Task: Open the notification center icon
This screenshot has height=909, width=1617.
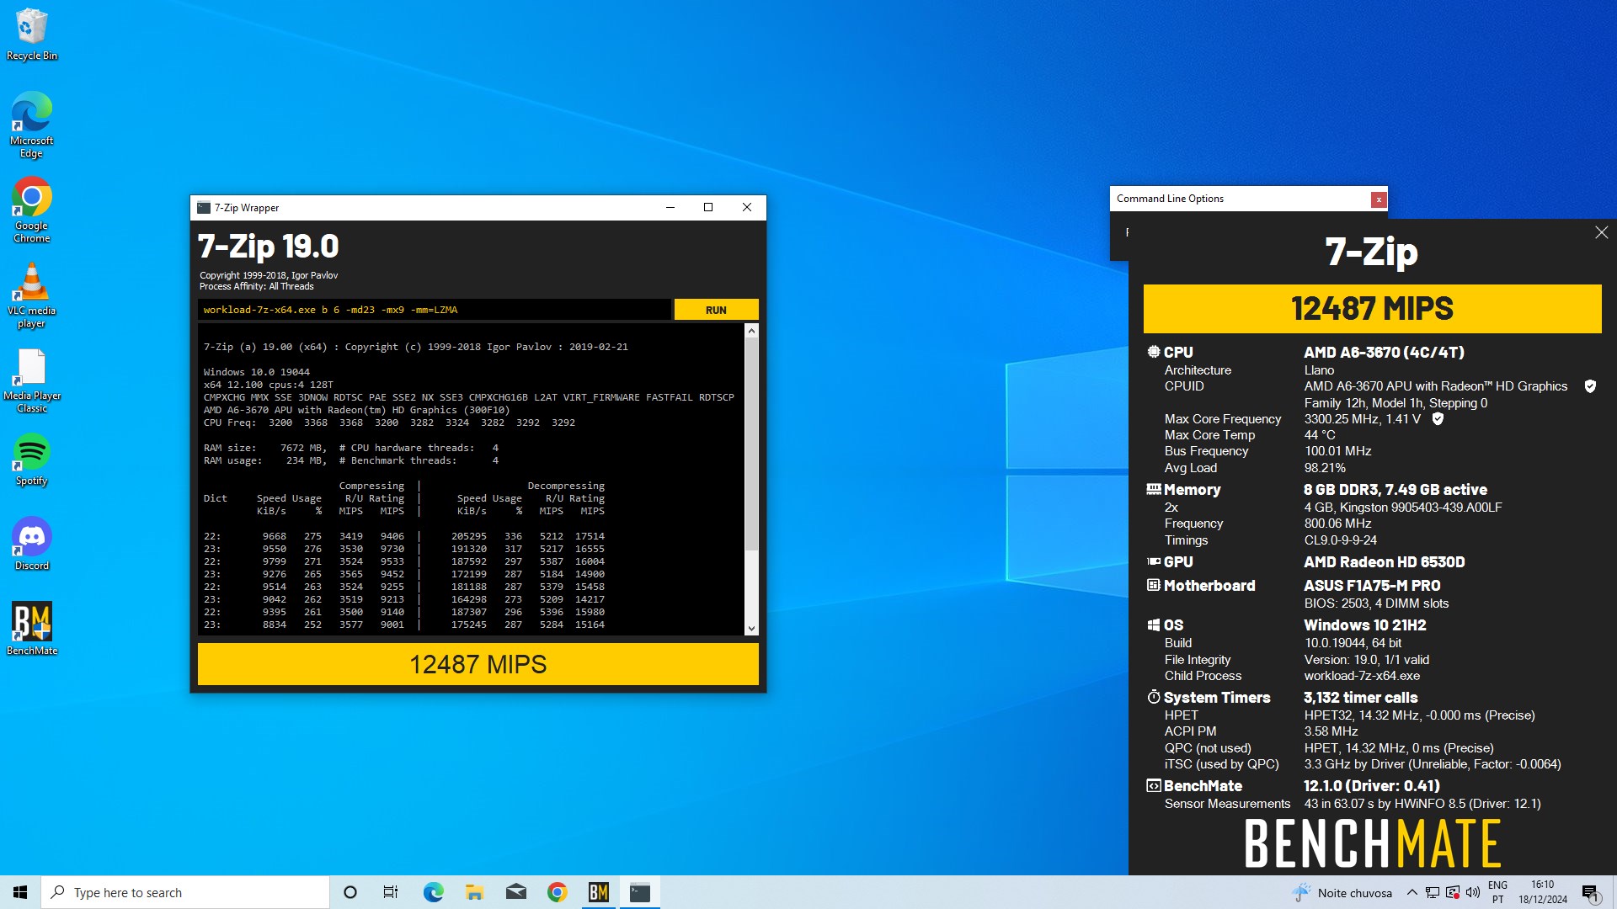Action: coord(1590,892)
